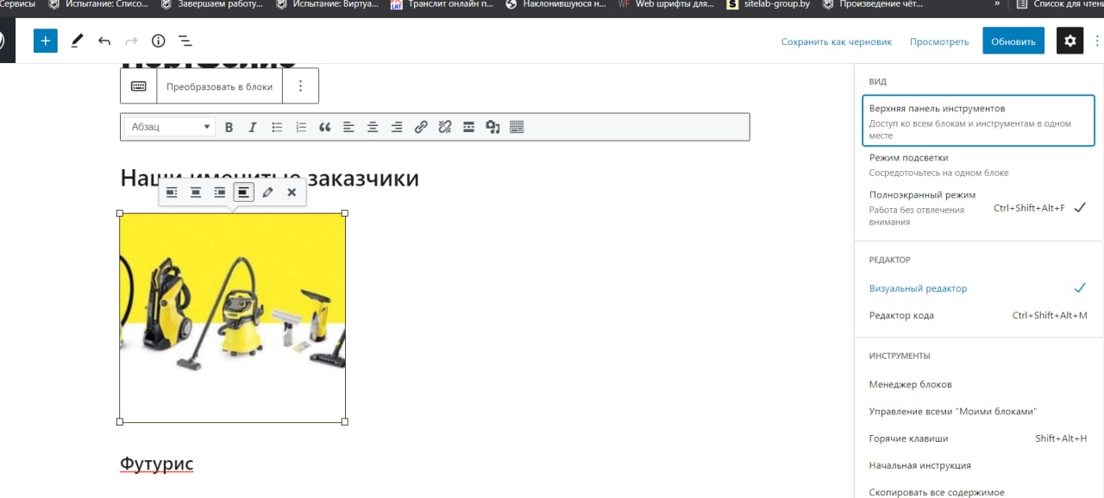Open the settings gear button
This screenshot has width=1104, height=498.
click(x=1070, y=41)
